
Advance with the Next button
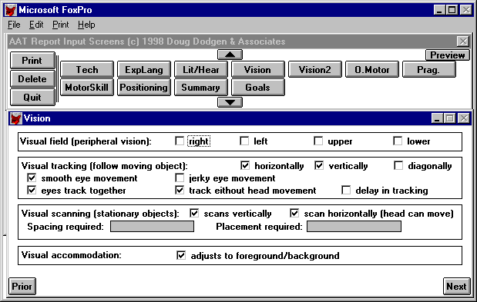[x=456, y=286]
